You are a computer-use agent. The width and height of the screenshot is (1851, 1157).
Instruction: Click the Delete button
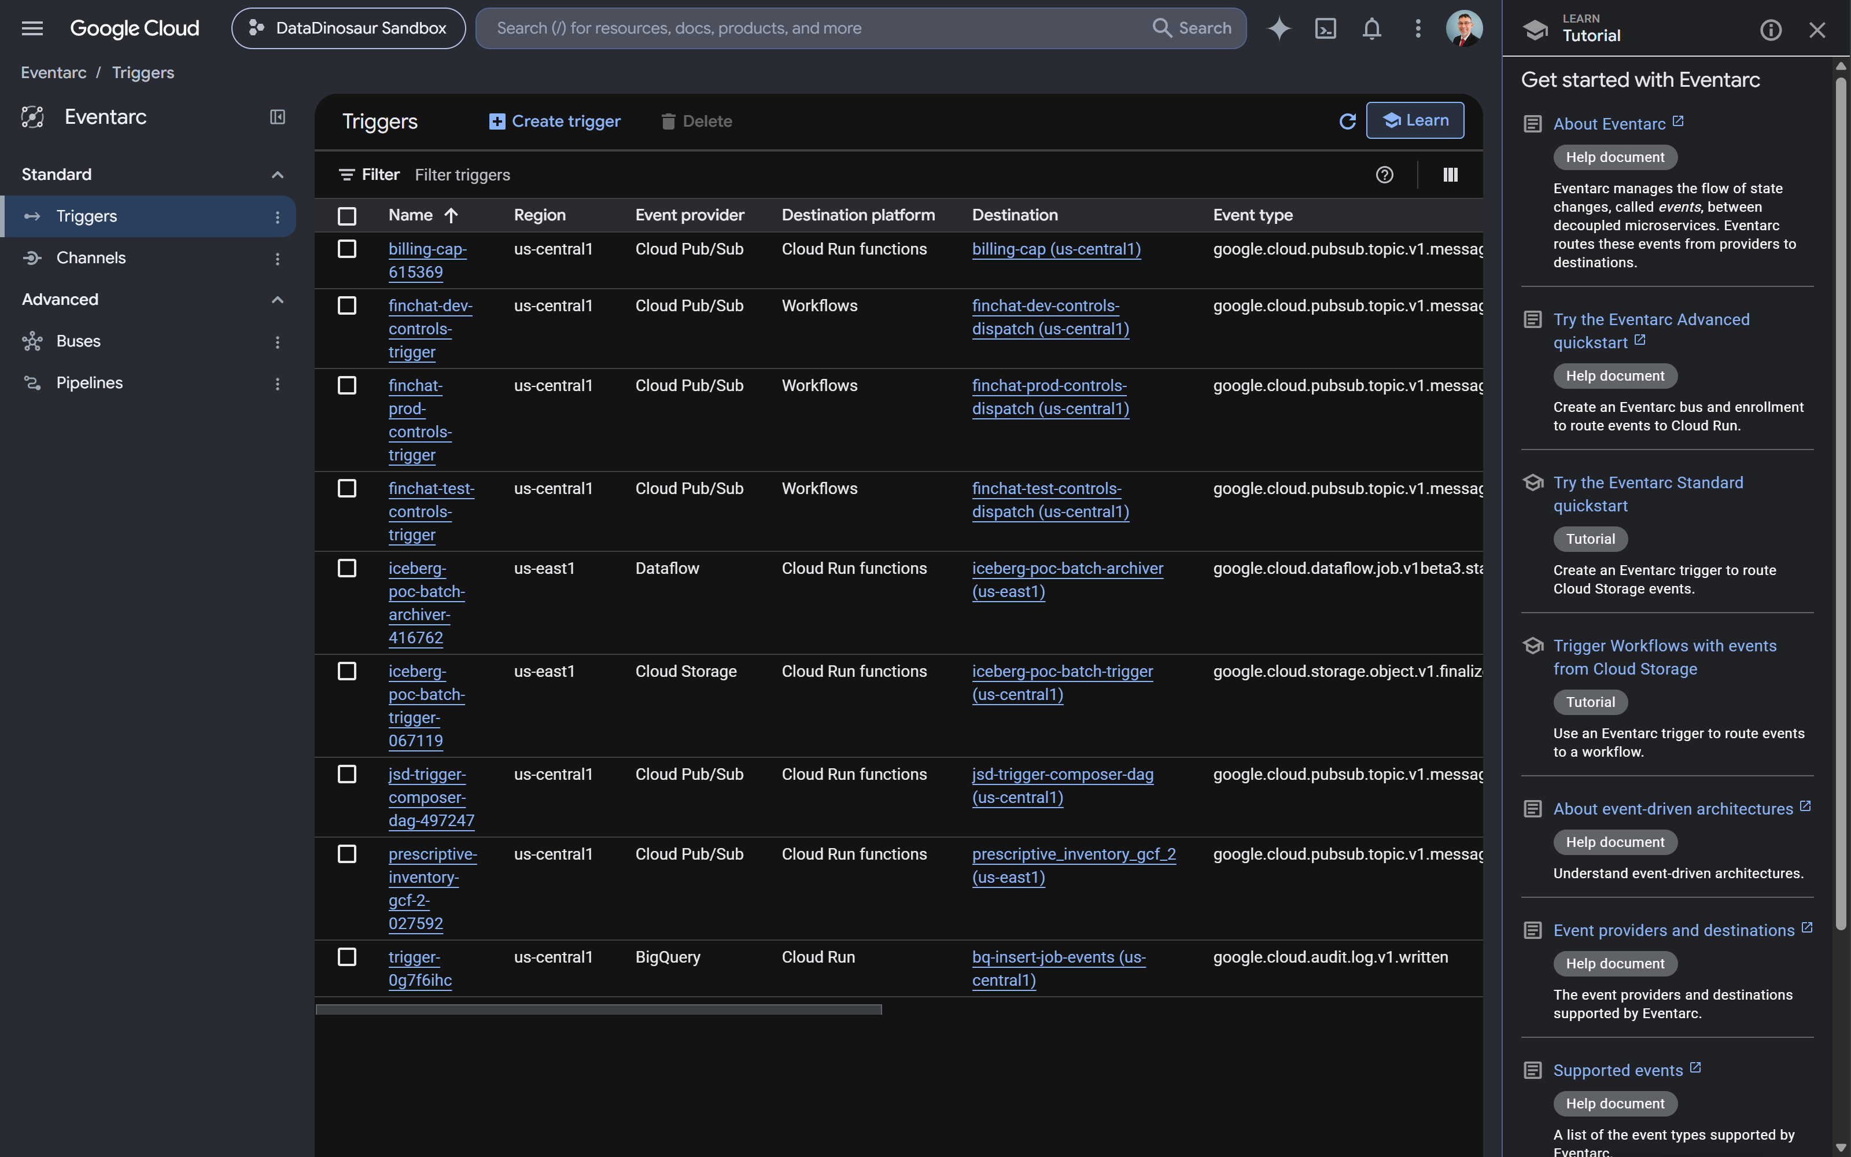tap(697, 121)
